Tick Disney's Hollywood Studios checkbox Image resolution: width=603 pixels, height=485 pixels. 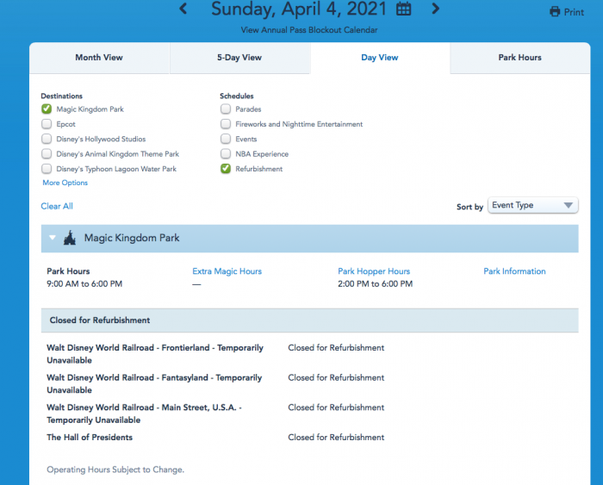pos(47,139)
